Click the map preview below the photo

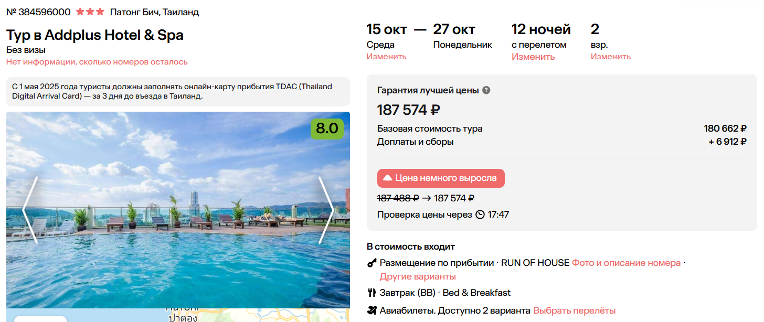point(210,315)
